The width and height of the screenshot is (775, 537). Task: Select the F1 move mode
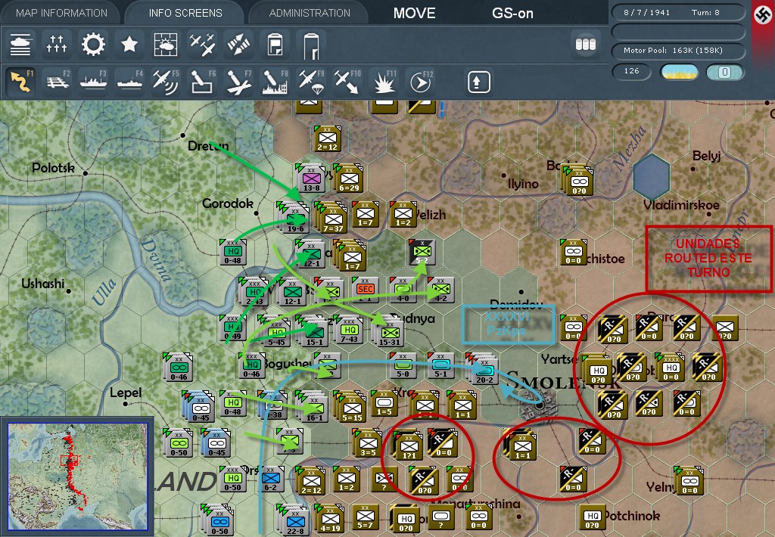(20, 82)
